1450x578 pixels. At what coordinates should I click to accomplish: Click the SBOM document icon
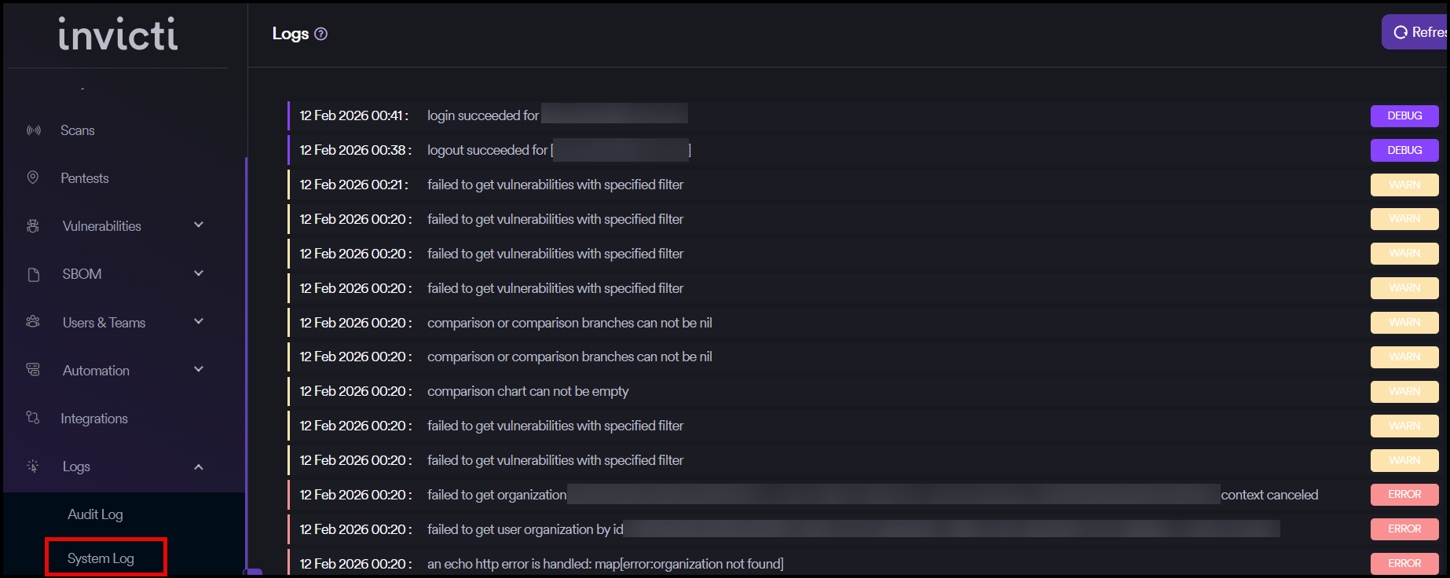pyautogui.click(x=33, y=274)
